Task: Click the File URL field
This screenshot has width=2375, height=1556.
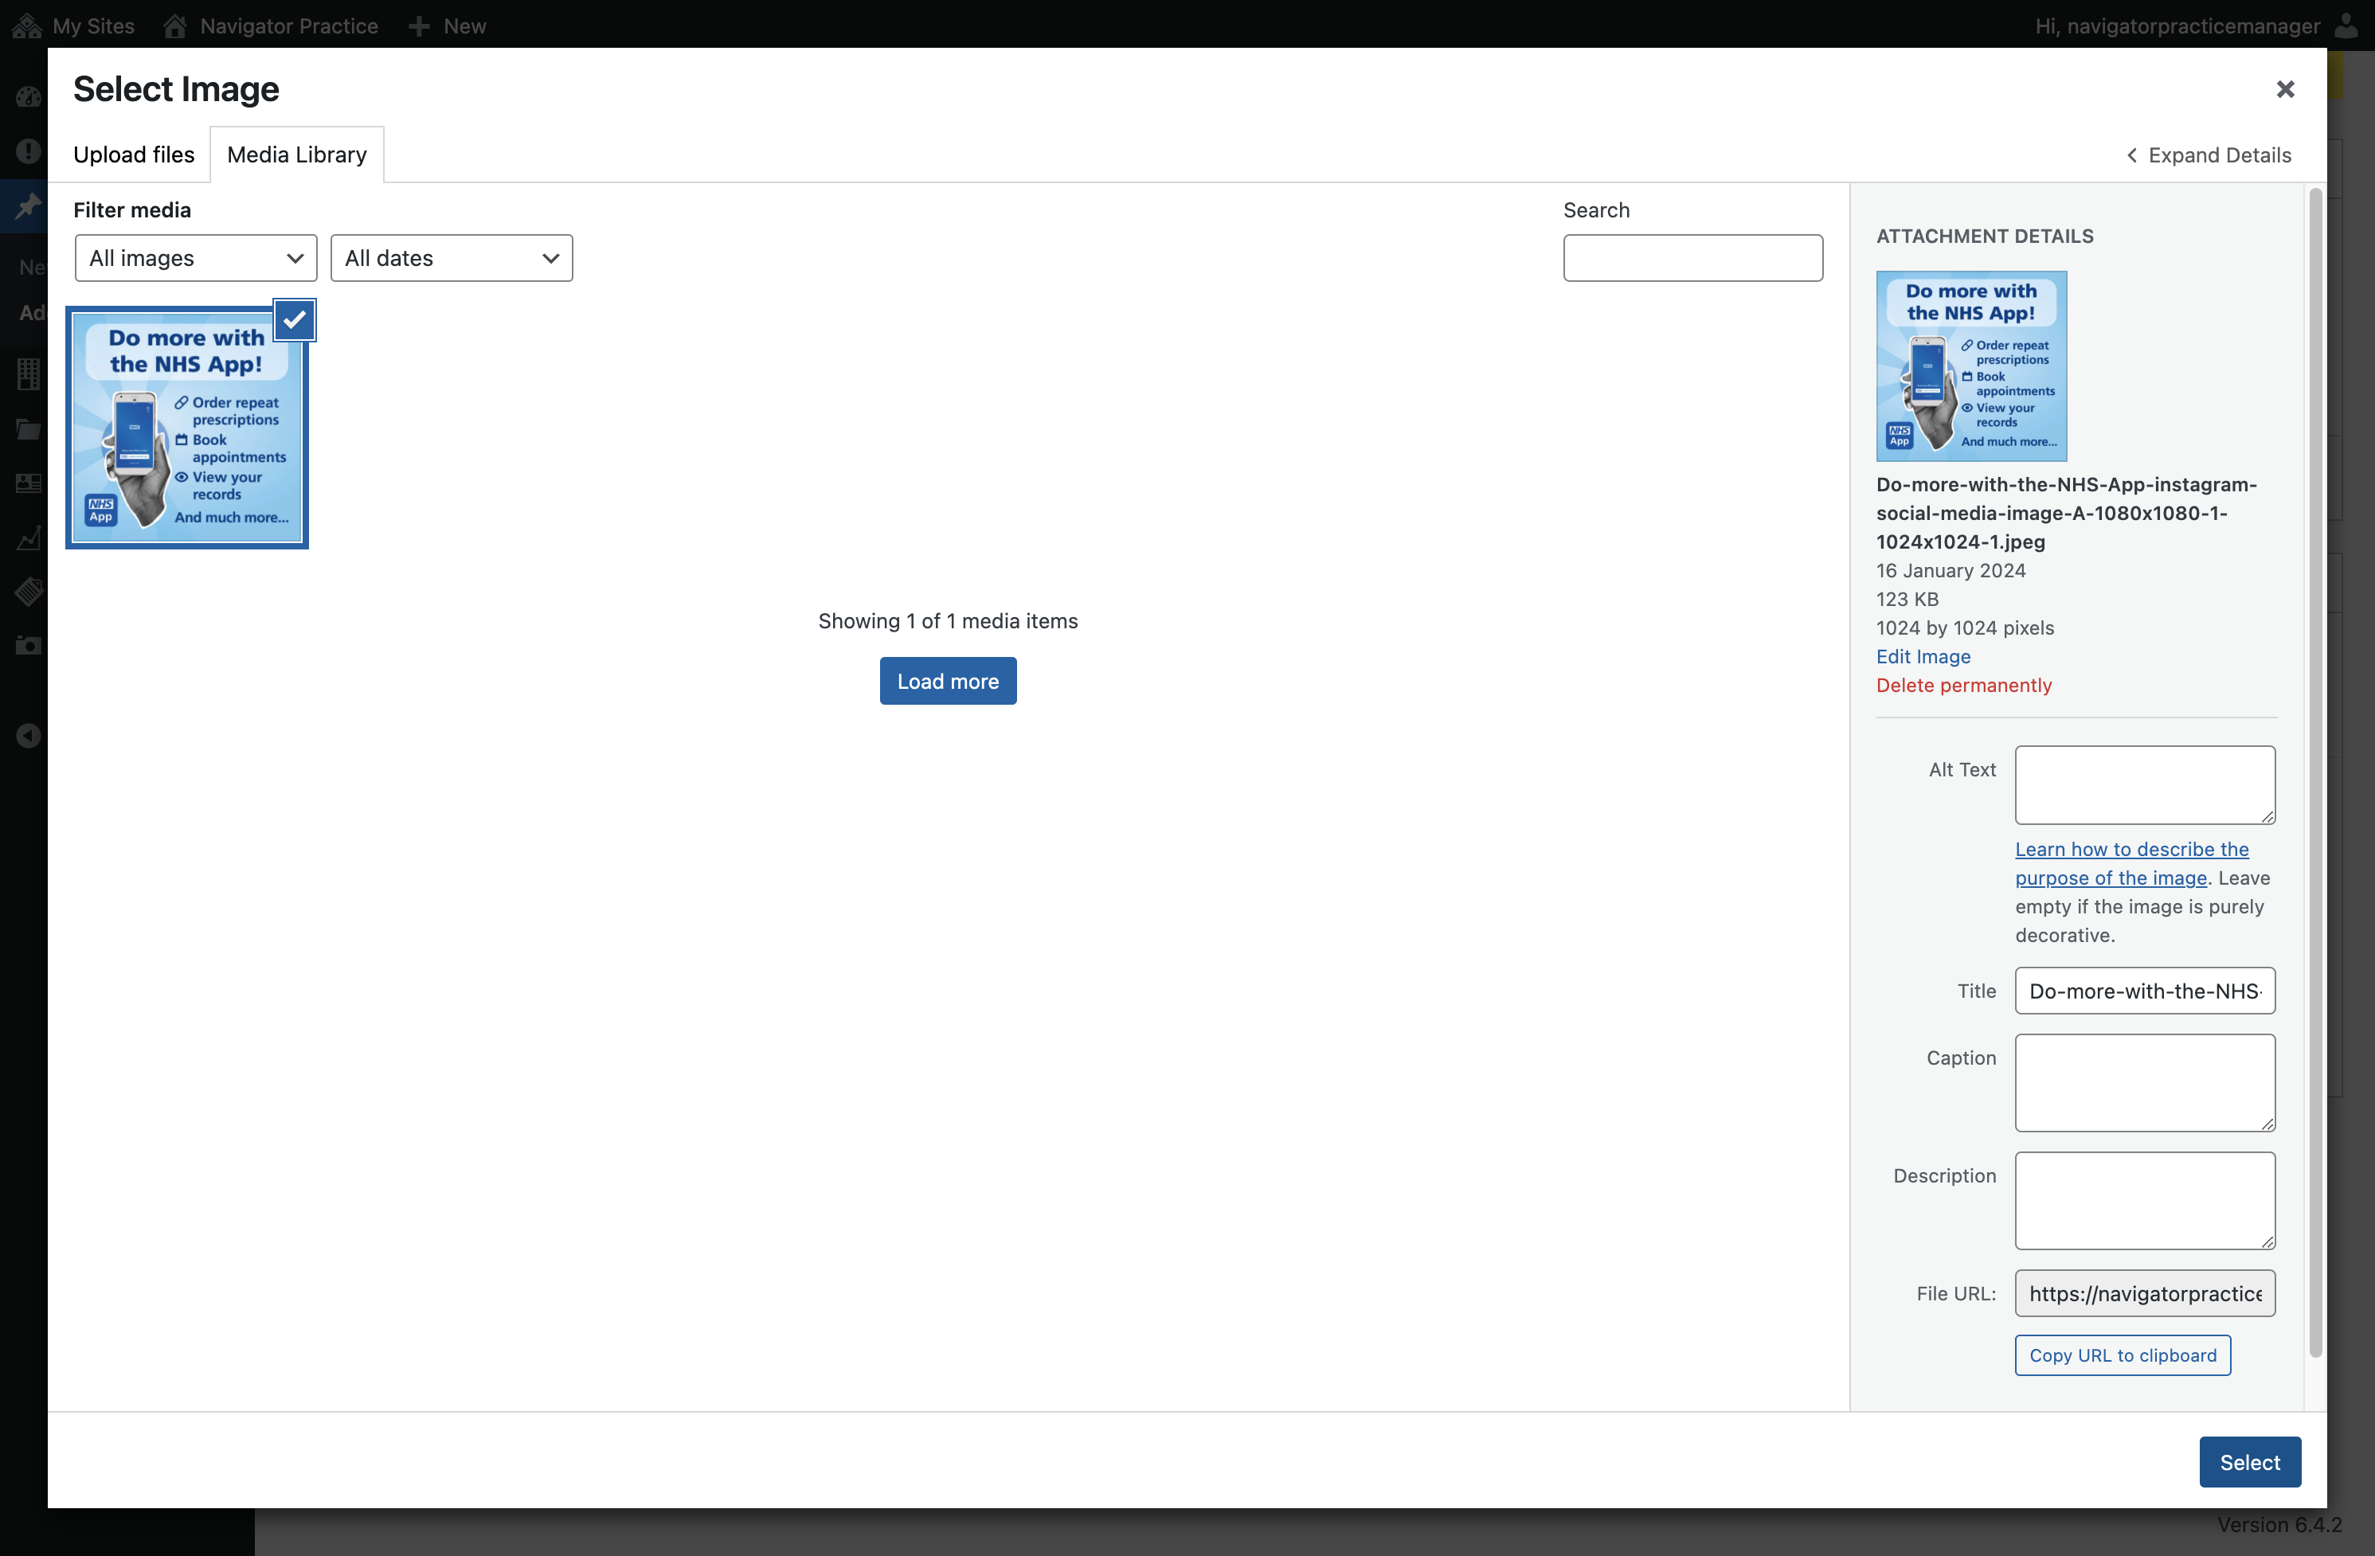Action: coord(2146,1294)
